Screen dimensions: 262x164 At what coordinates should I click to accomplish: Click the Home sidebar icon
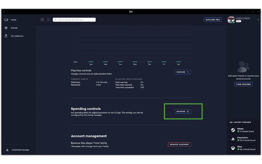[6, 20]
